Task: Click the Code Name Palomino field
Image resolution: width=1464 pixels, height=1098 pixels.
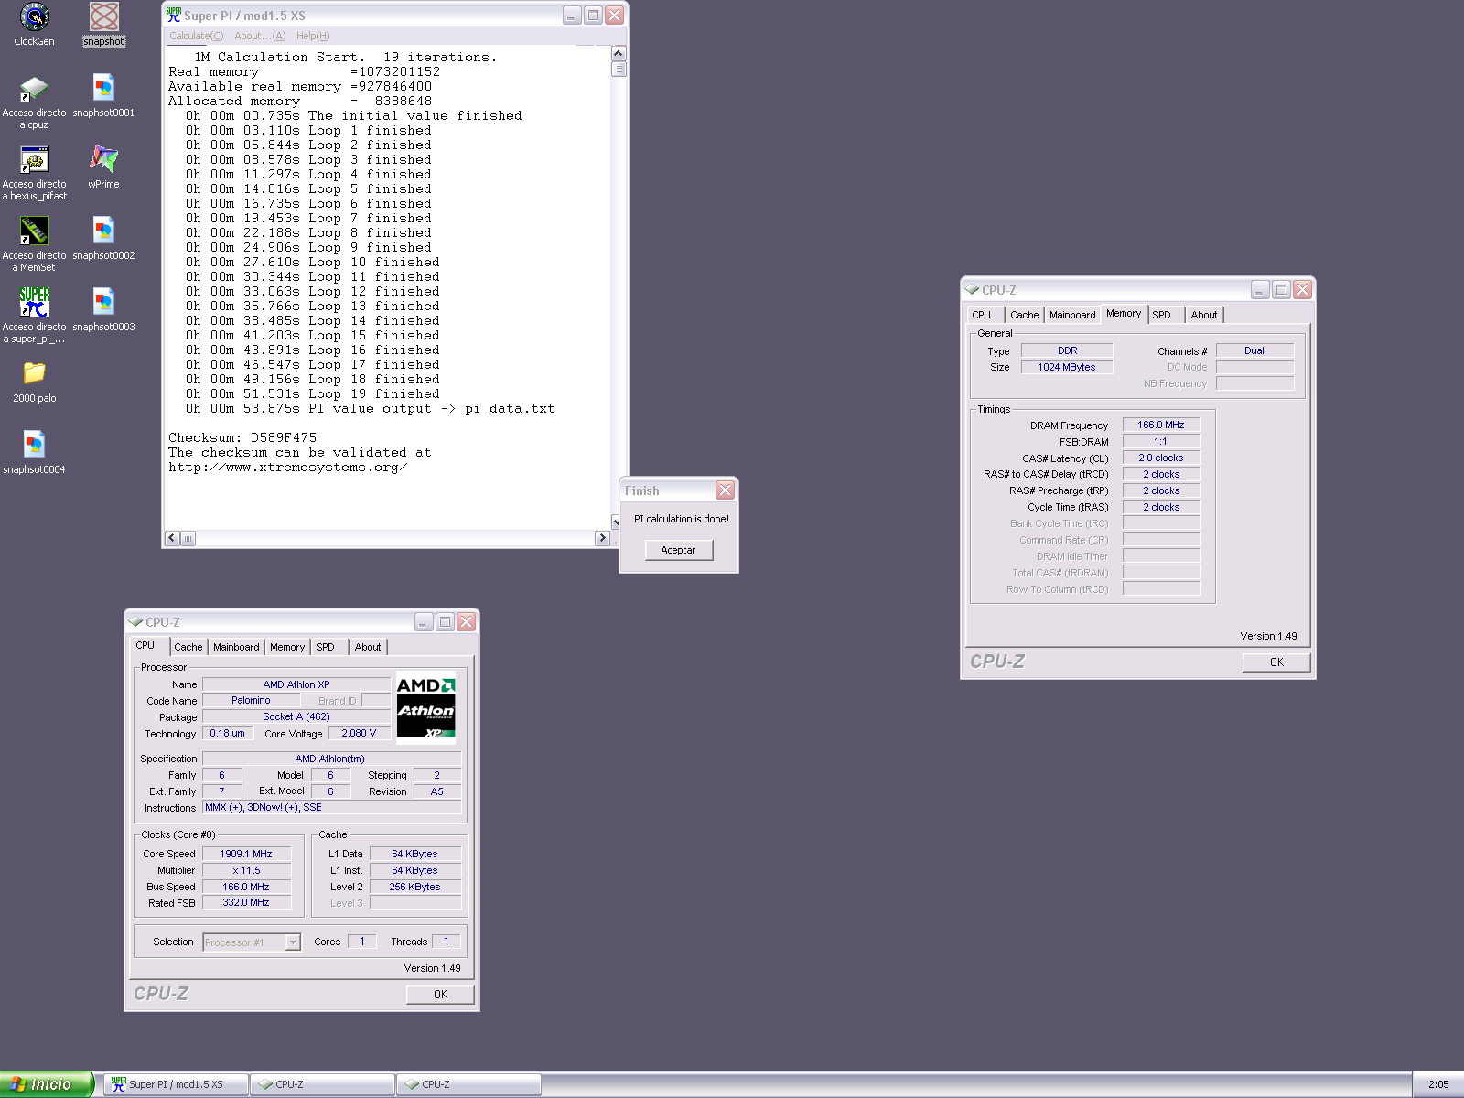Action: (251, 701)
